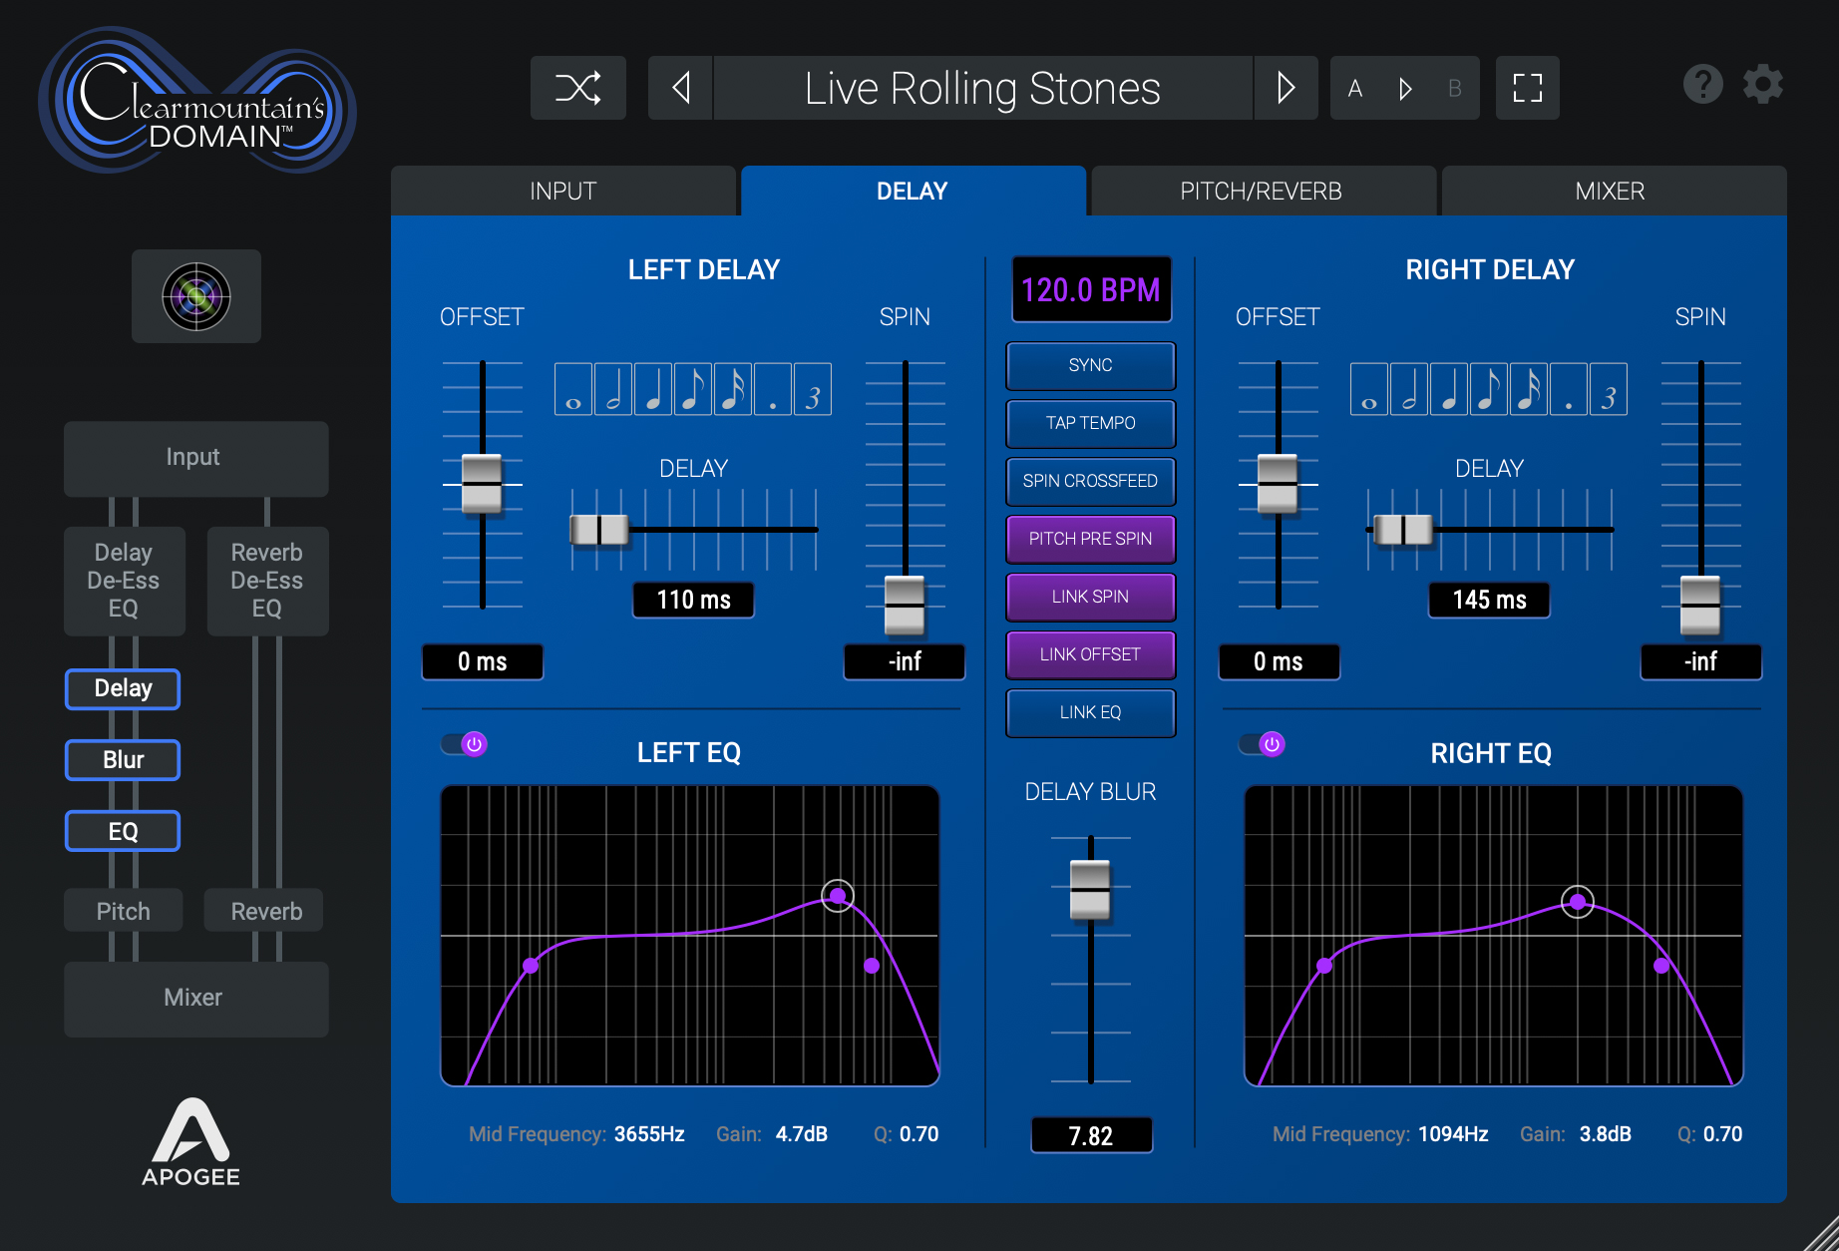
Task: Select the dotted note icon in Left Delay
Action: (771, 389)
